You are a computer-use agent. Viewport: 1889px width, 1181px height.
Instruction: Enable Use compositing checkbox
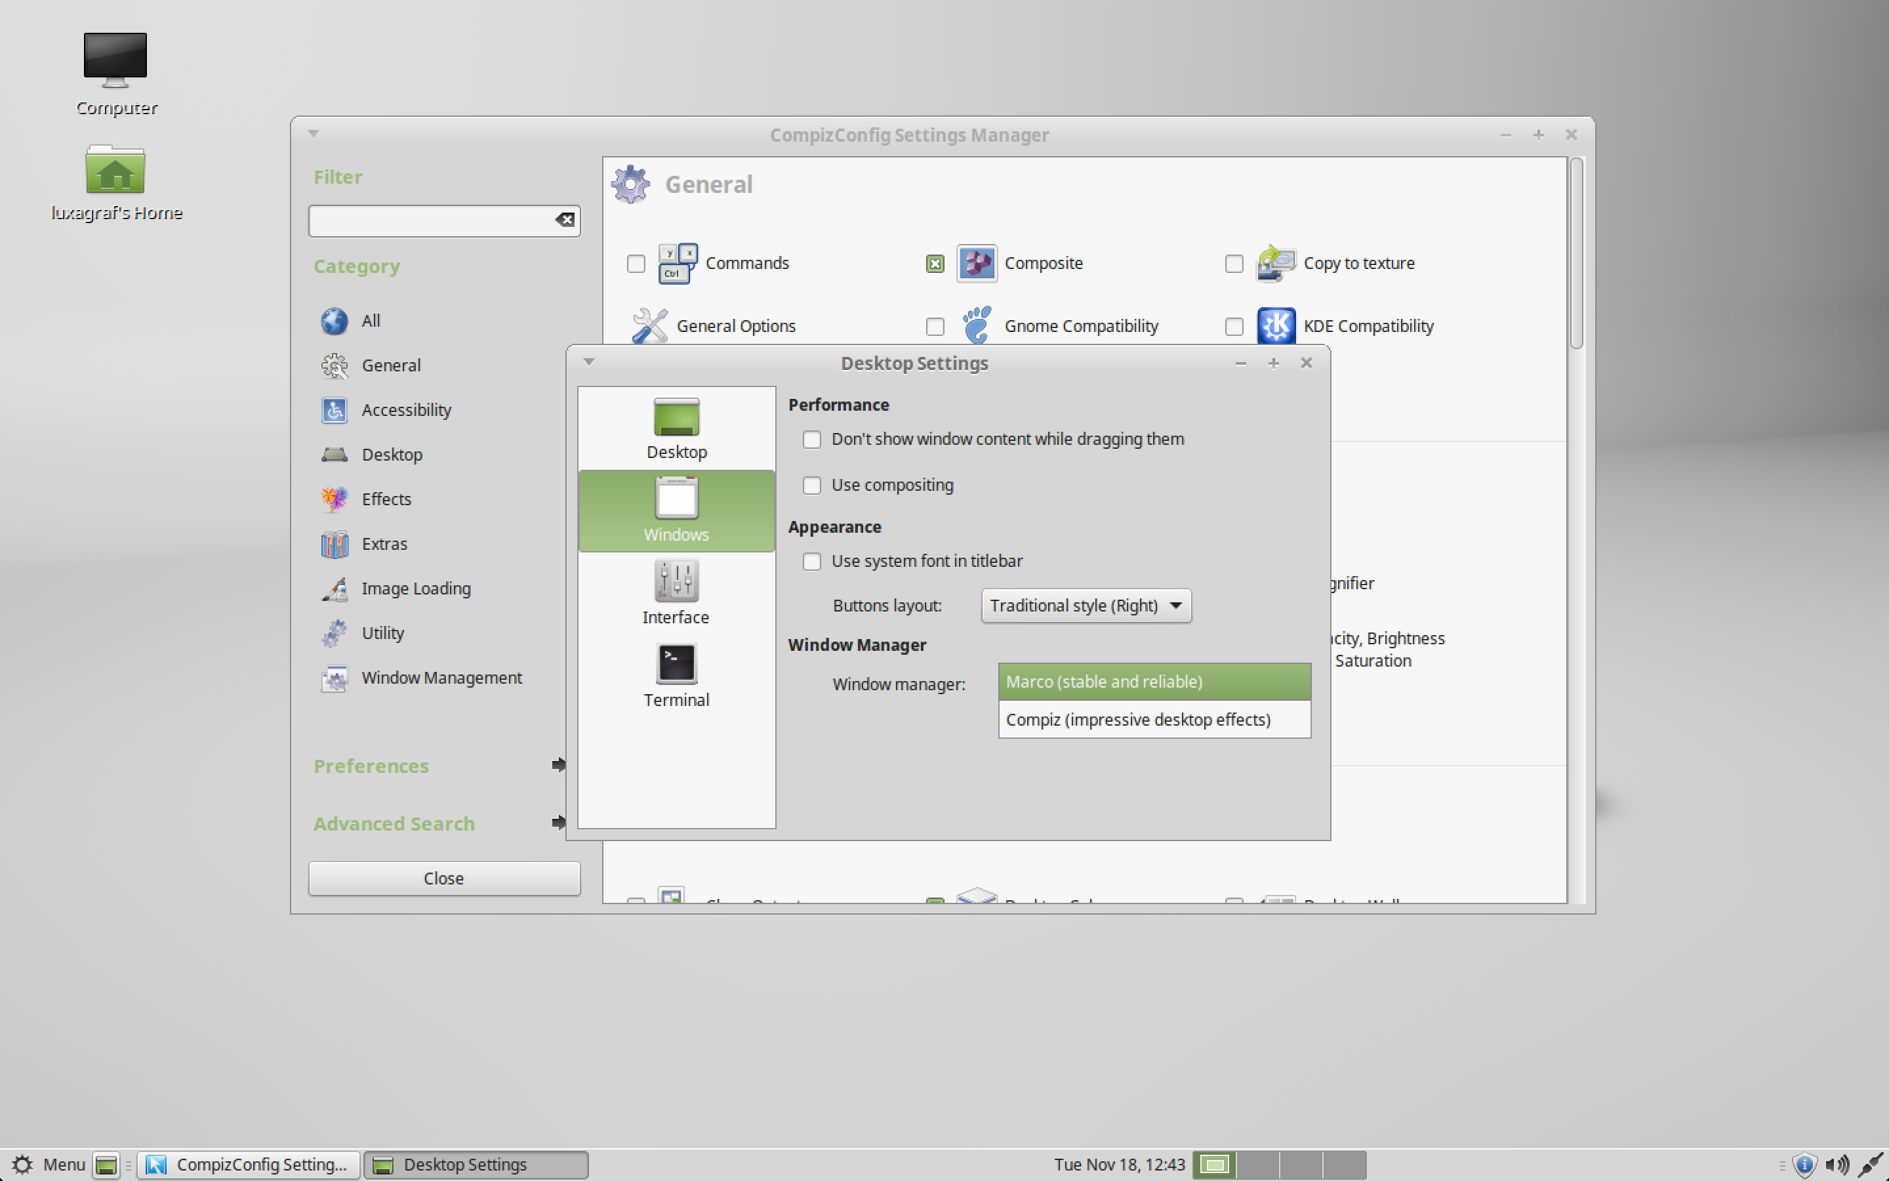(812, 486)
